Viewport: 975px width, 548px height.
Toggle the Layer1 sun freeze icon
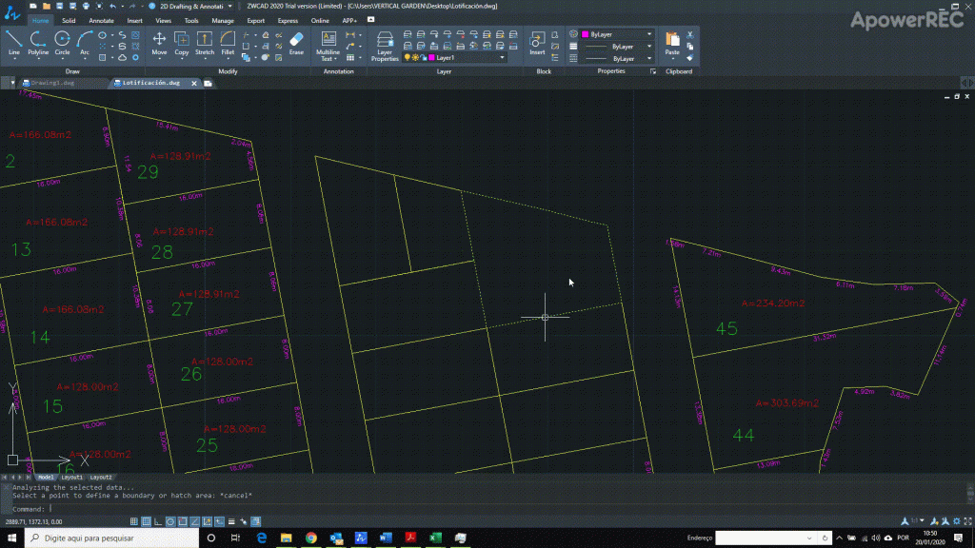coord(415,58)
